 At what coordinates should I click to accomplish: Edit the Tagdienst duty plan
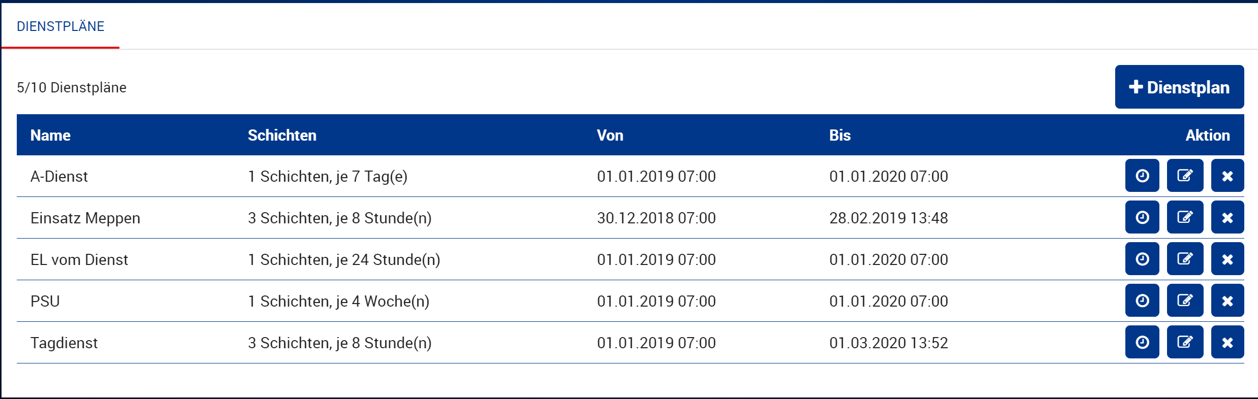coord(1185,342)
